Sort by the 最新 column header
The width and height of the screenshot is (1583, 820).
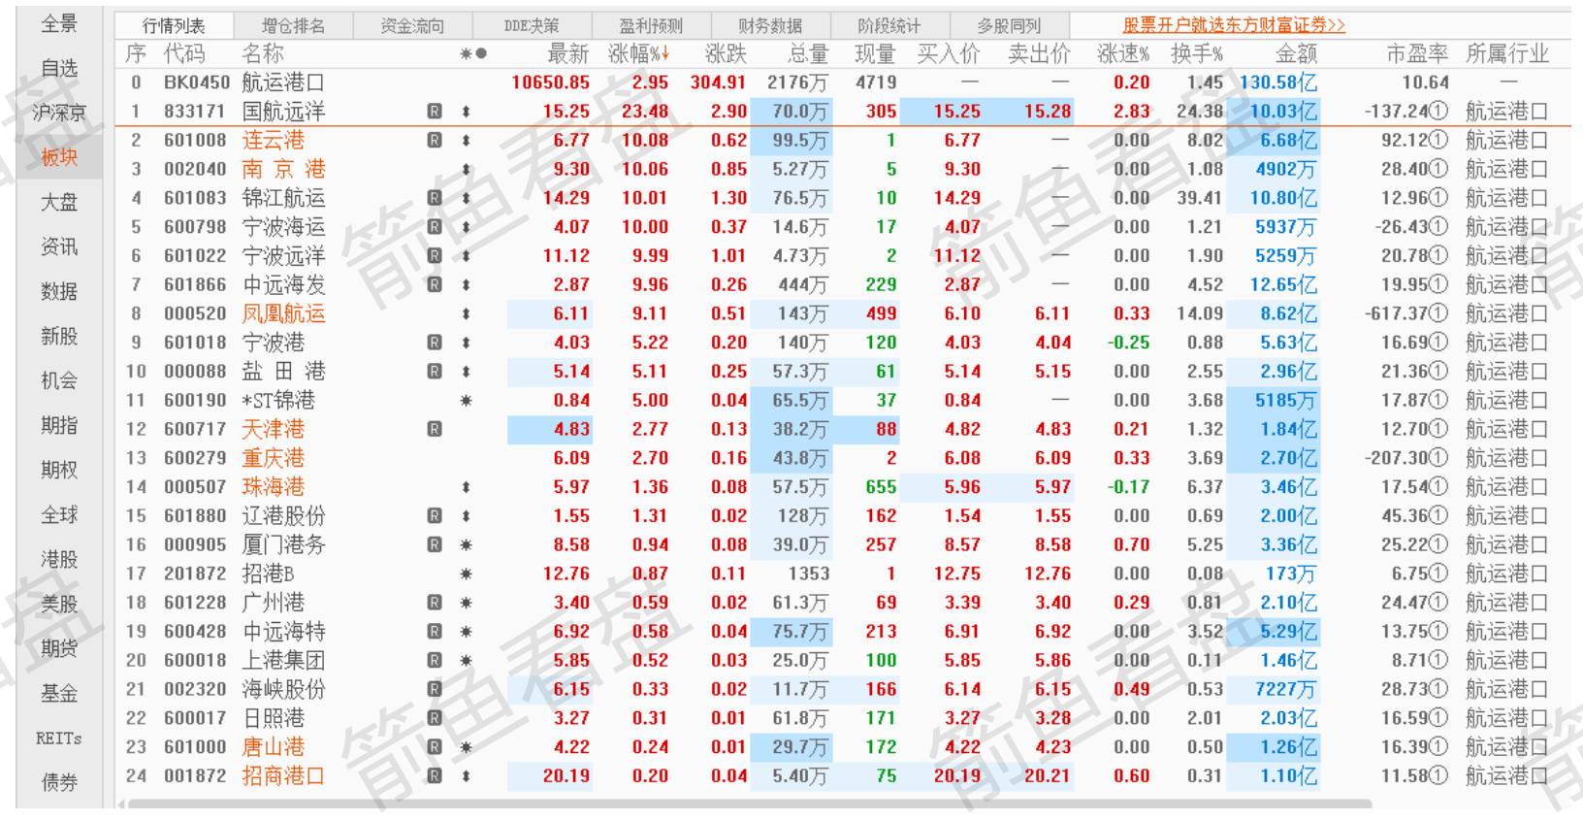pyautogui.click(x=568, y=54)
